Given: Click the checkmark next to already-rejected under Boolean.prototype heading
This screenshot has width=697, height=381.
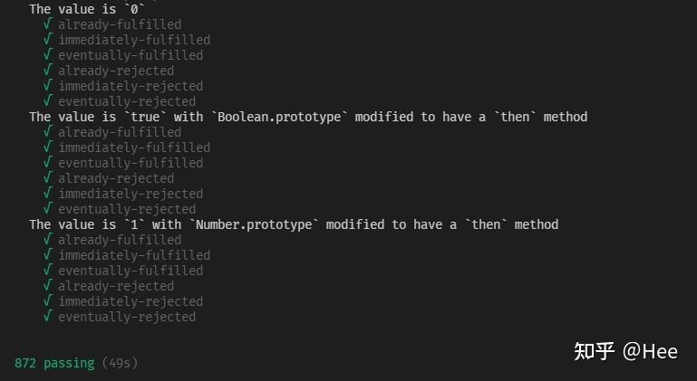Looking at the screenshot, I should click(x=48, y=178).
